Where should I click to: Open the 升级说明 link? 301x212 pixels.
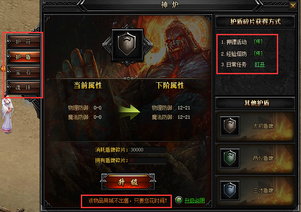point(194,201)
